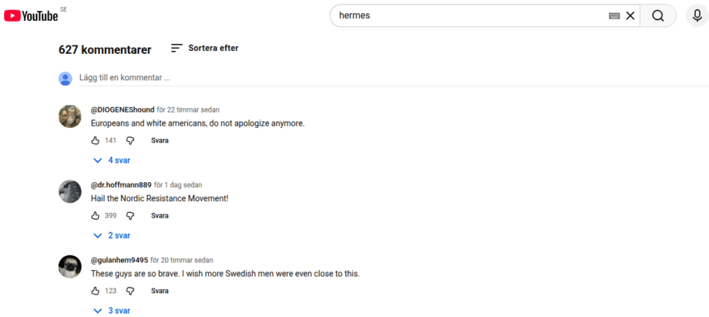The width and height of the screenshot is (709, 317).
Task: Open the @gulanhem9495 profile picture
Action: [70, 266]
